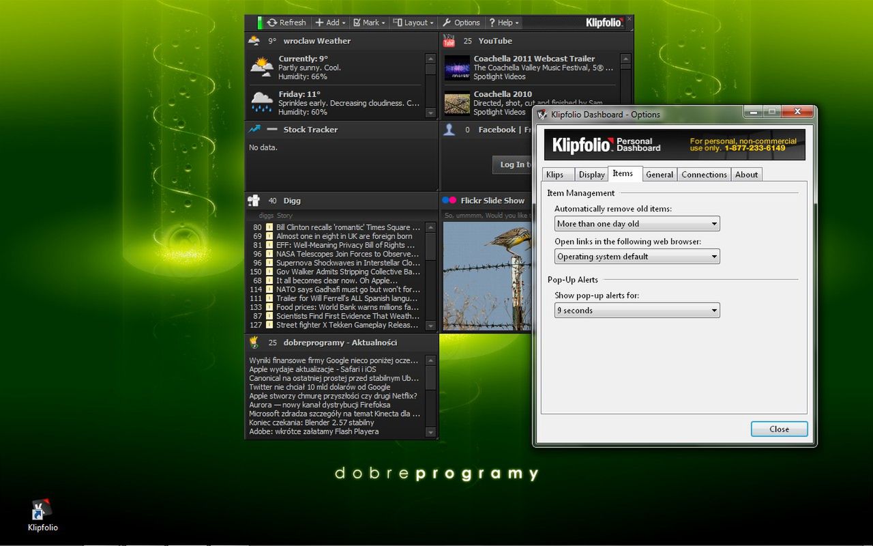Open the web browser selection dropdown
873x546 pixels.
pos(637,257)
